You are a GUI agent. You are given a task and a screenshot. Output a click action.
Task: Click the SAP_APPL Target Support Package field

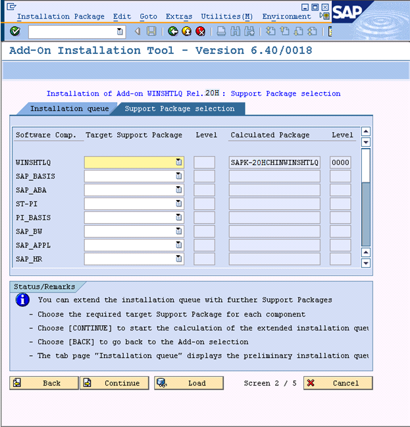click(x=134, y=245)
